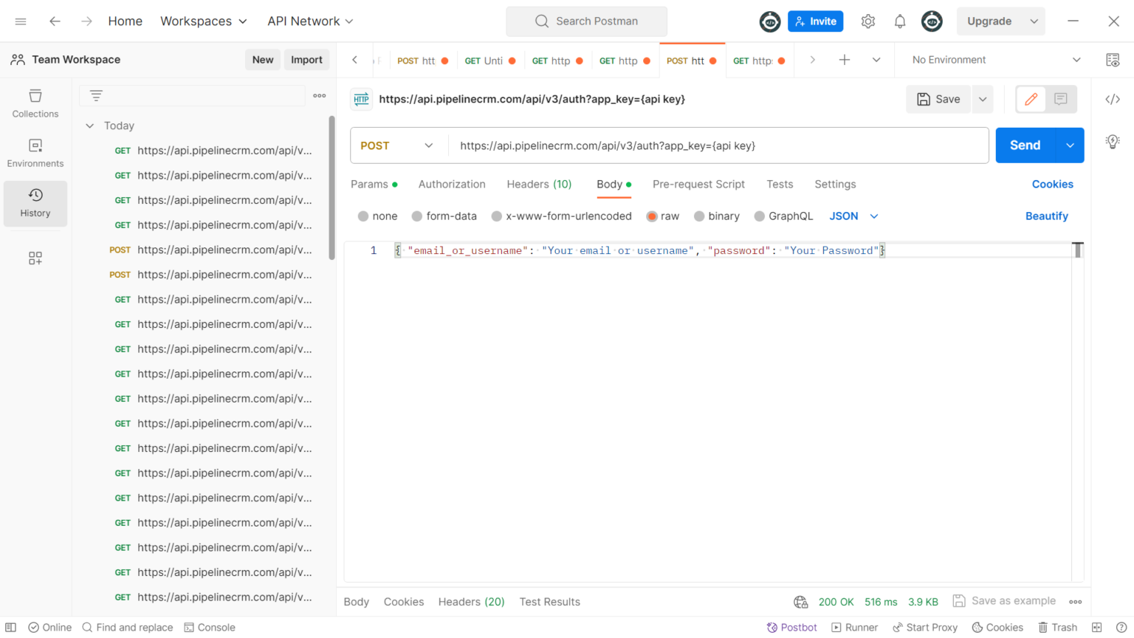Open the JSON format dropdown

[853, 216]
